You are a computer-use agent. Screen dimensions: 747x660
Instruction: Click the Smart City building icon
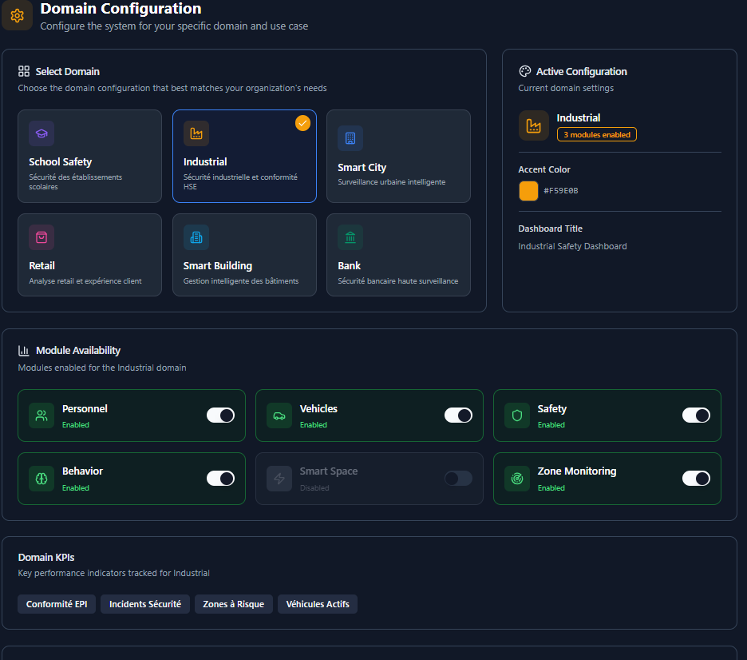coord(350,138)
